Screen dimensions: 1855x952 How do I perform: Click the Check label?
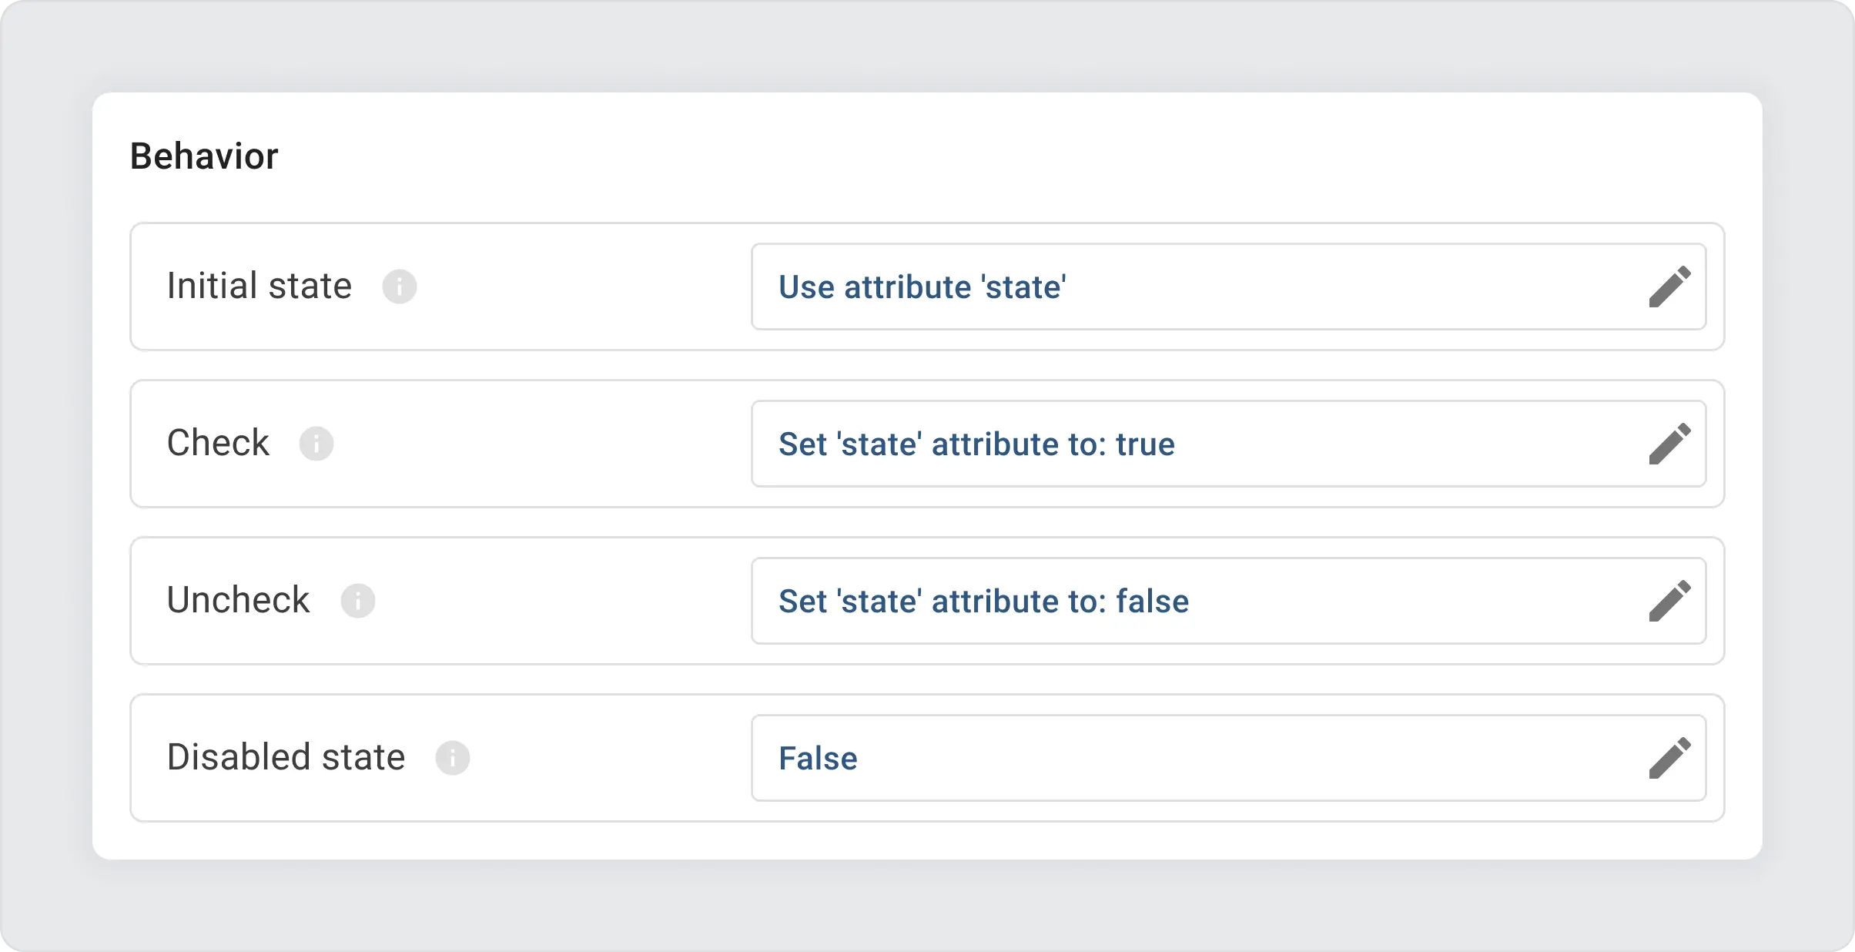(x=218, y=443)
